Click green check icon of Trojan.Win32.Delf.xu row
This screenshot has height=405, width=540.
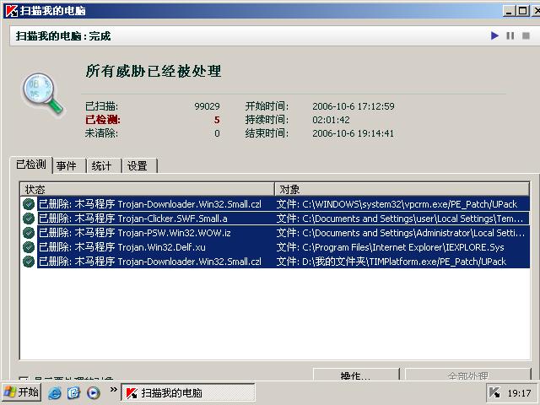(29, 247)
